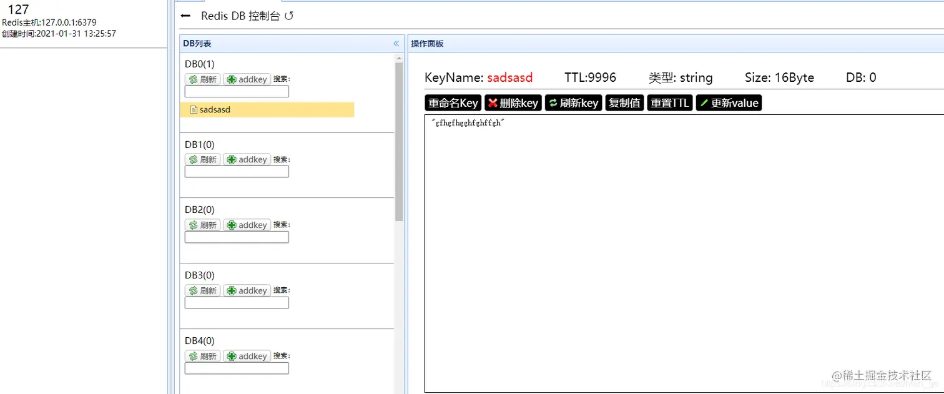Click the Redis主机:127.0.0.1:6379 text

pyautogui.click(x=49, y=22)
